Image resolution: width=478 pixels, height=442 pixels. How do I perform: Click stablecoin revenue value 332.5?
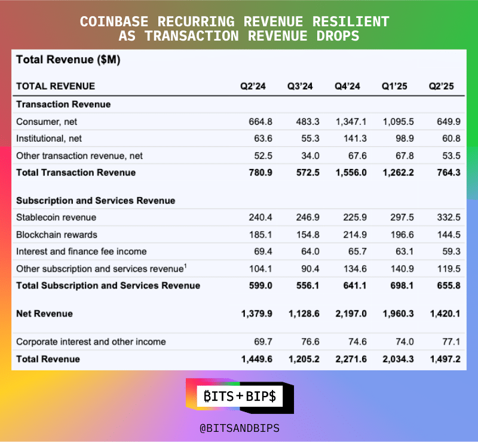click(449, 217)
